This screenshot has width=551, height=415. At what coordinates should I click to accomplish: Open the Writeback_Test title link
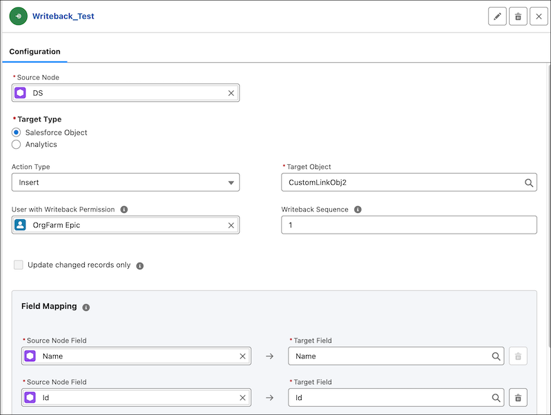click(63, 16)
